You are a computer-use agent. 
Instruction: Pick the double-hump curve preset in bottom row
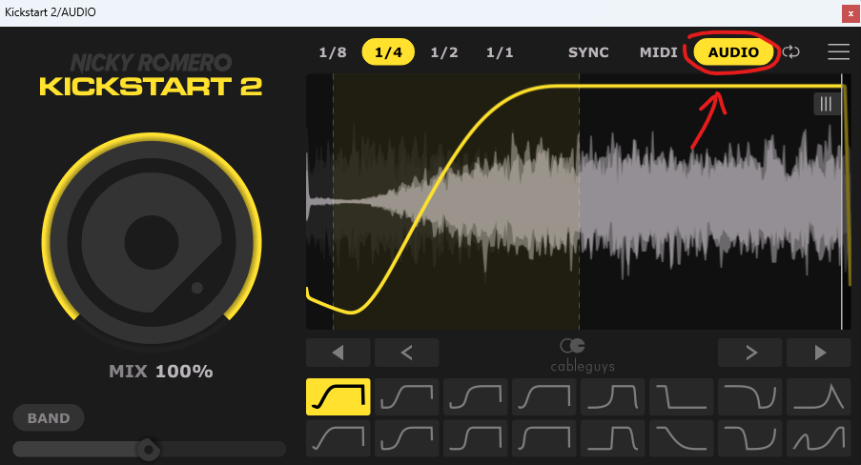tap(818, 438)
